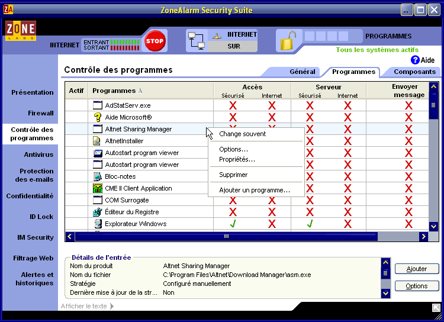Click the Options button at the bottom right
This screenshot has height=322, width=444.
(417, 286)
